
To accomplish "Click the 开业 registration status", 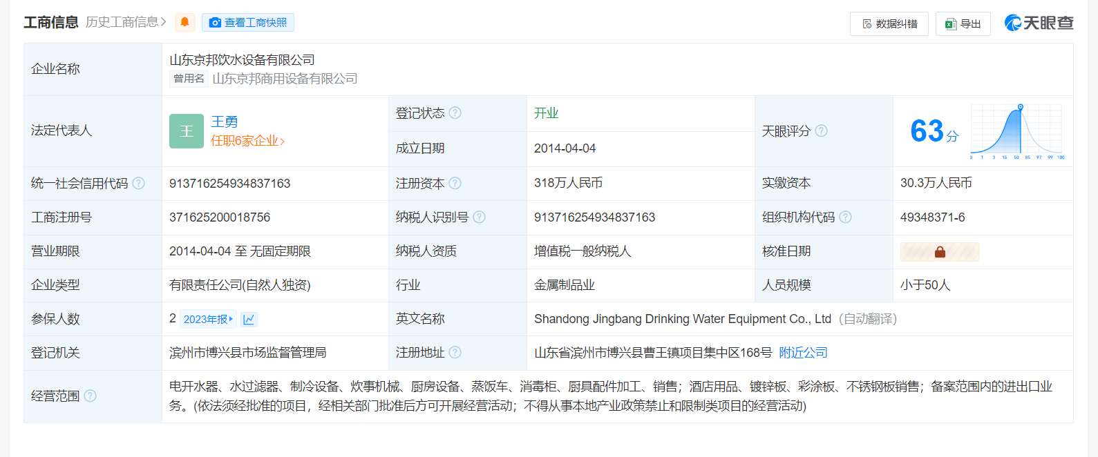I will (x=546, y=113).
